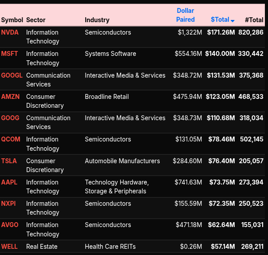The width and height of the screenshot is (268, 255).
Task: Sort by the $Total column header
Action: click(220, 20)
